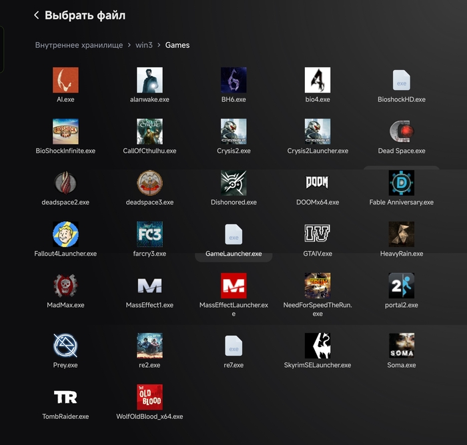This screenshot has width=467, height=445.
Task: Pick the Fallout4Launcher.exe Vault Boy icon
Action: [x=65, y=234]
